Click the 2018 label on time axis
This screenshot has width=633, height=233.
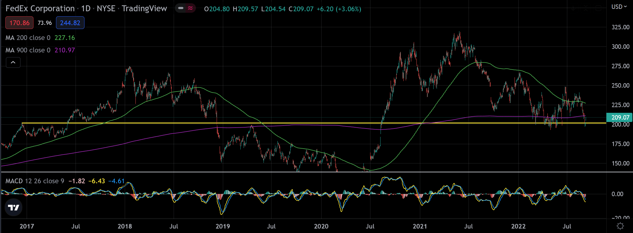(x=125, y=226)
